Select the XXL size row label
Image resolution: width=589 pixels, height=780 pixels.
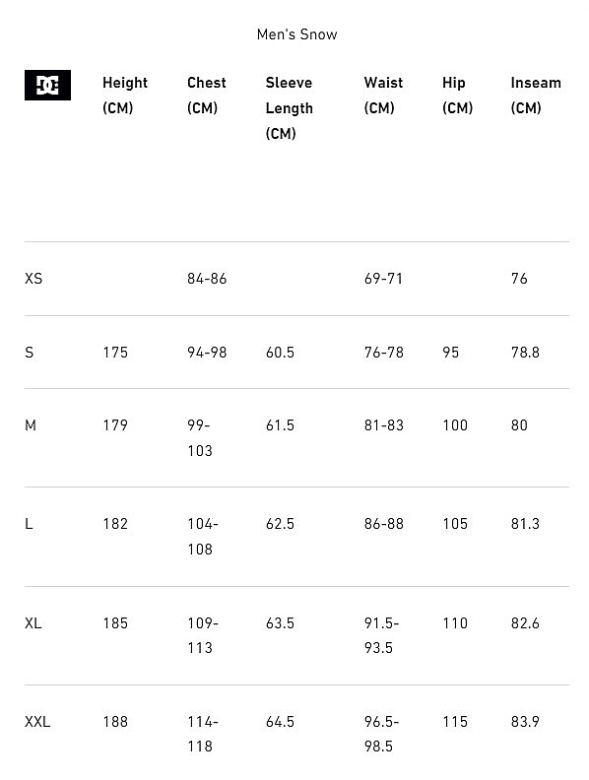37,721
